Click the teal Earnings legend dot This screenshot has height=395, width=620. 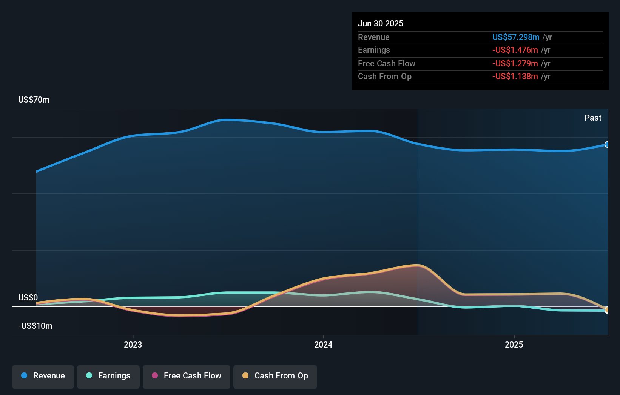tap(89, 375)
